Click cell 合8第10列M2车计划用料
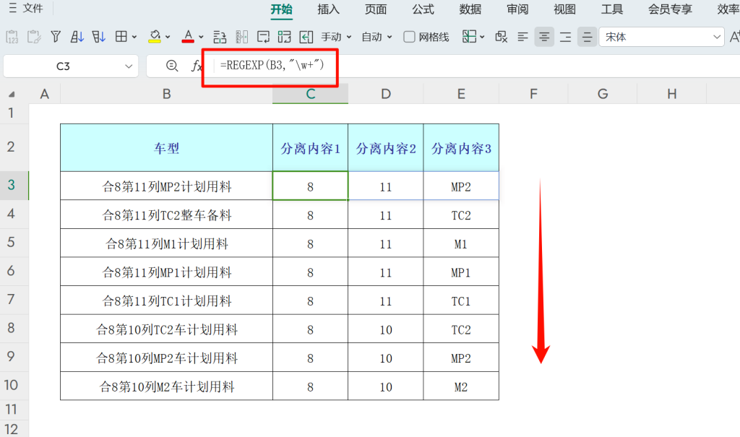Image resolution: width=740 pixels, height=437 pixels. tap(167, 386)
